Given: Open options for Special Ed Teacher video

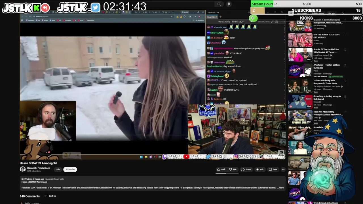Looking at the screenshot, I should pyautogui.click(x=345, y=50).
